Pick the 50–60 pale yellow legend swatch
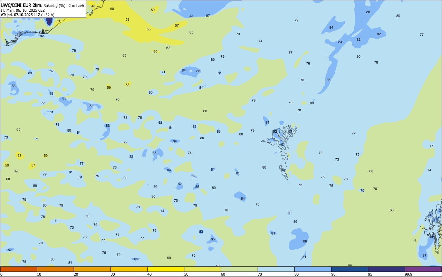 coord(202,269)
